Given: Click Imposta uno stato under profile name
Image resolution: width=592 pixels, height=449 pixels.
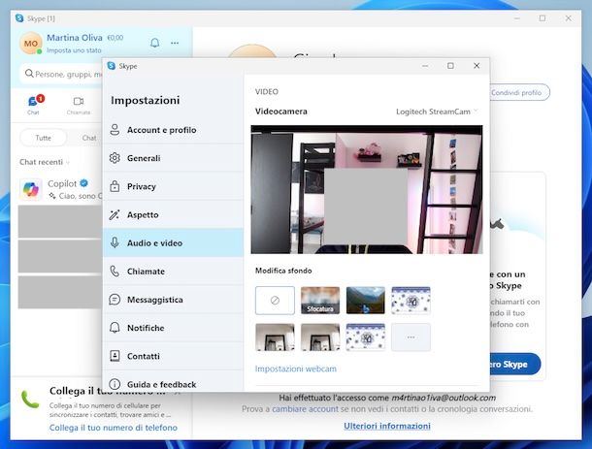Looking at the screenshot, I should coord(74,50).
